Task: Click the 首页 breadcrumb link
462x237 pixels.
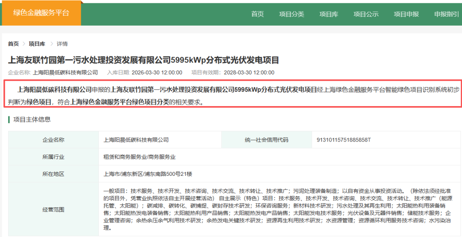Action: pos(13,44)
